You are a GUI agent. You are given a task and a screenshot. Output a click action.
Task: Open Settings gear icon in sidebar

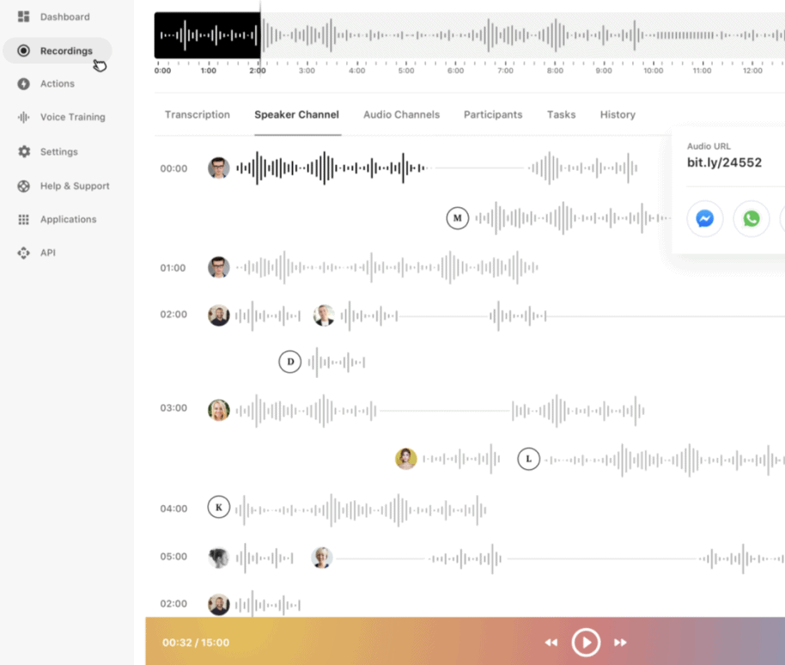[x=23, y=152]
